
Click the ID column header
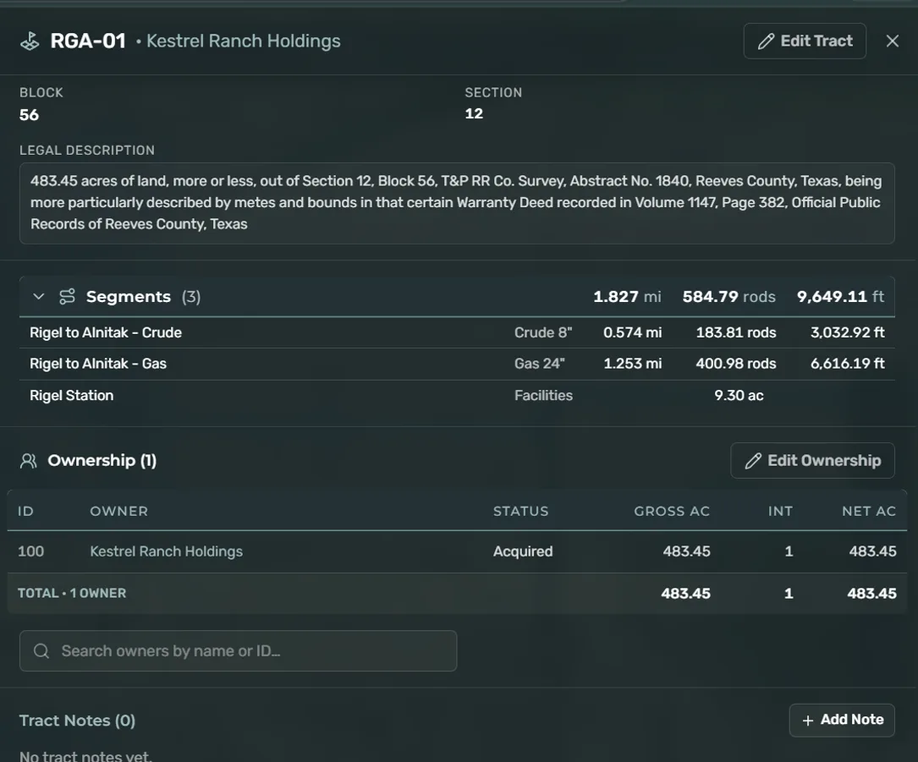25,511
